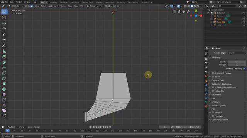Open the Keying popover in timeline

(x=22, y=127)
